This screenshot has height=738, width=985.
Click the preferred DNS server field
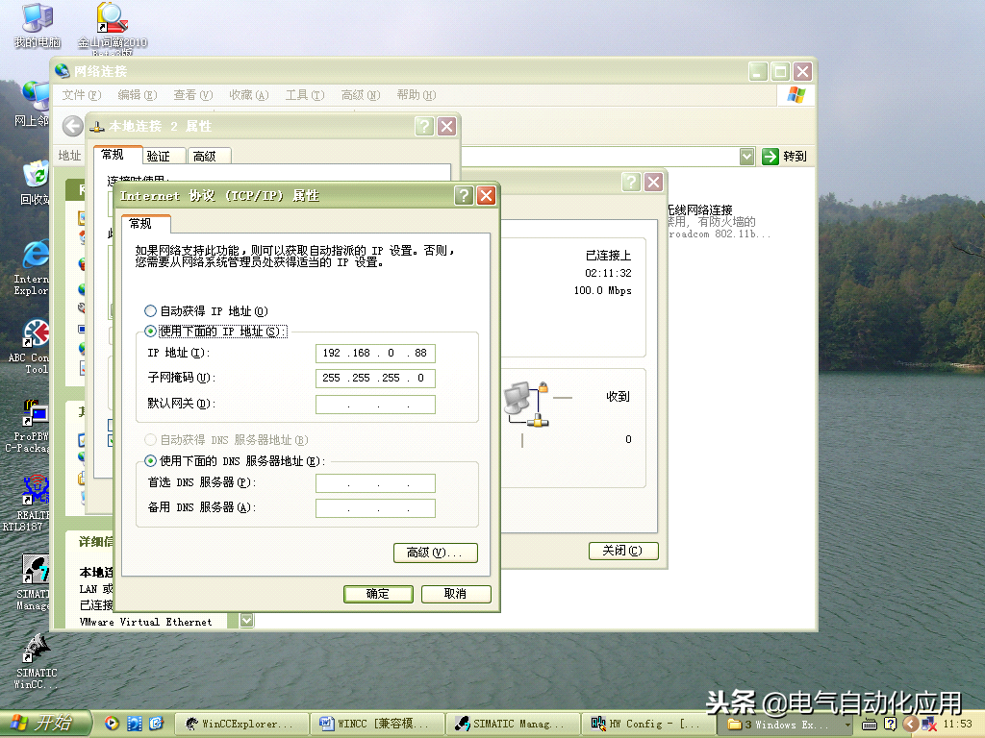click(x=375, y=482)
